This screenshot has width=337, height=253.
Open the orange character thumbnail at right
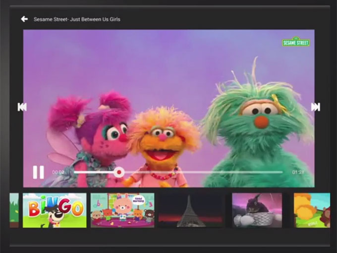[x=312, y=210]
